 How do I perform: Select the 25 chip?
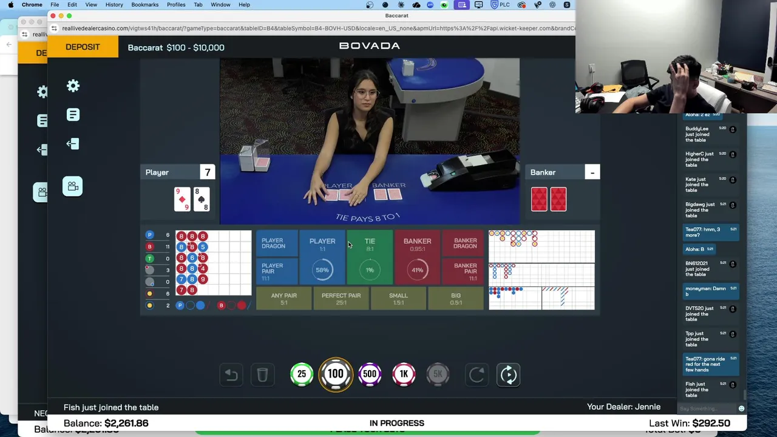pos(302,374)
